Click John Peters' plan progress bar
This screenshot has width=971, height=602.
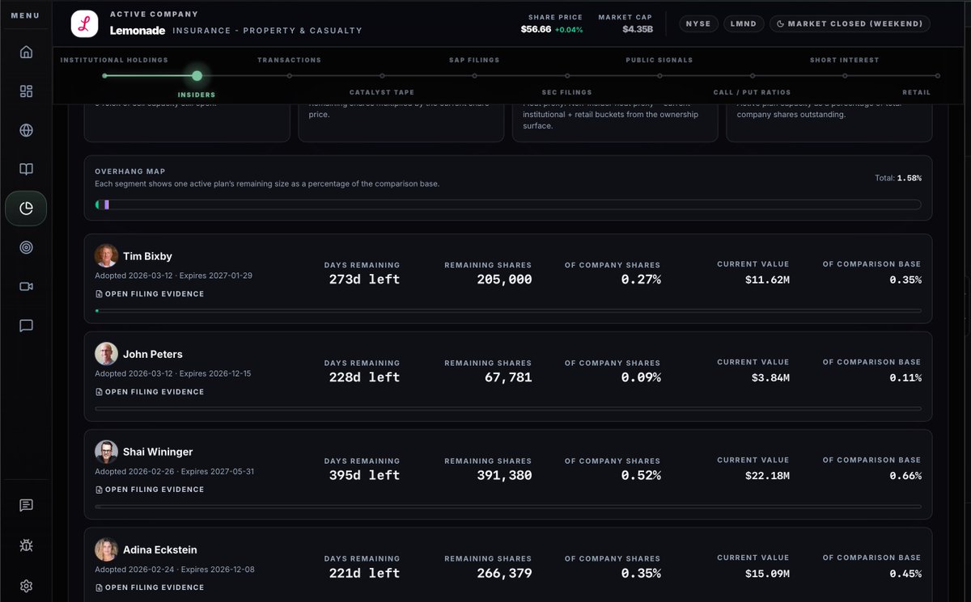508,408
